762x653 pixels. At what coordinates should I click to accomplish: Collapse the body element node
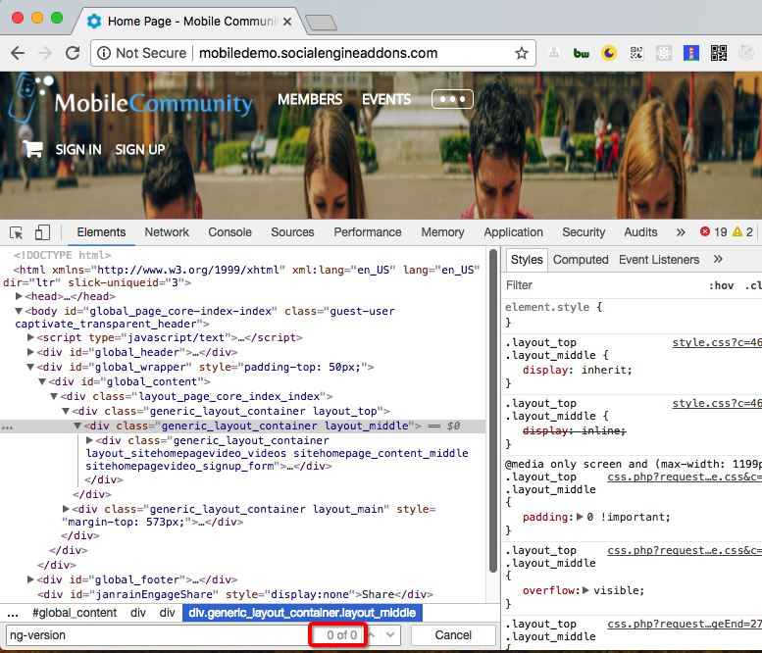tap(19, 311)
